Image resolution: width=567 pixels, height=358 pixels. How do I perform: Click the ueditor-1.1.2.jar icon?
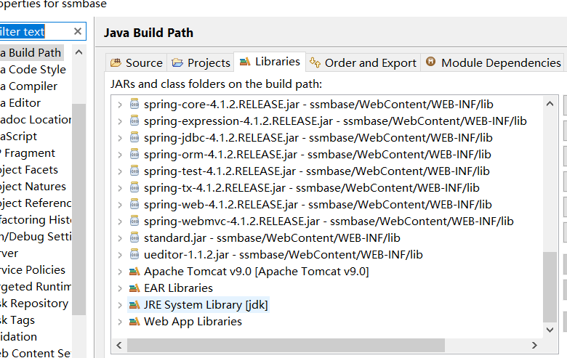pos(134,255)
